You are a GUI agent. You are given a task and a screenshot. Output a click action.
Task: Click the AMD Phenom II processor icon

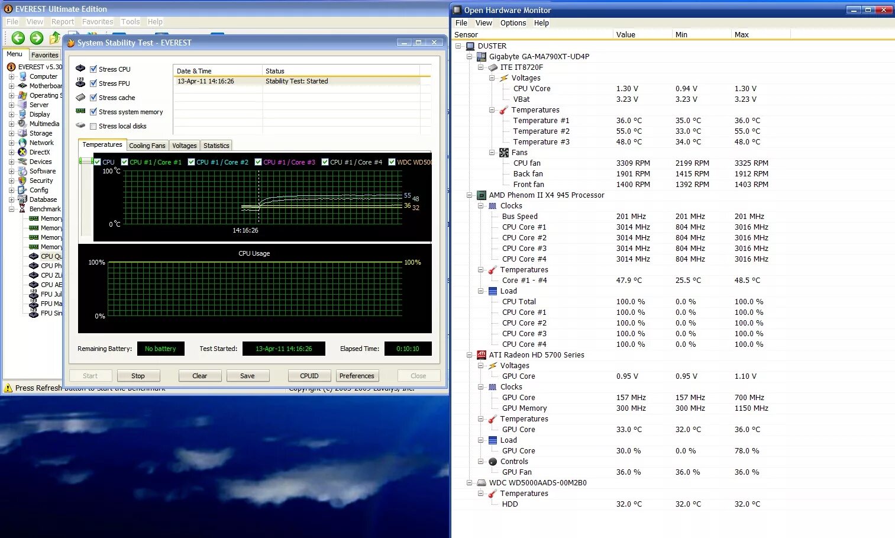click(482, 195)
